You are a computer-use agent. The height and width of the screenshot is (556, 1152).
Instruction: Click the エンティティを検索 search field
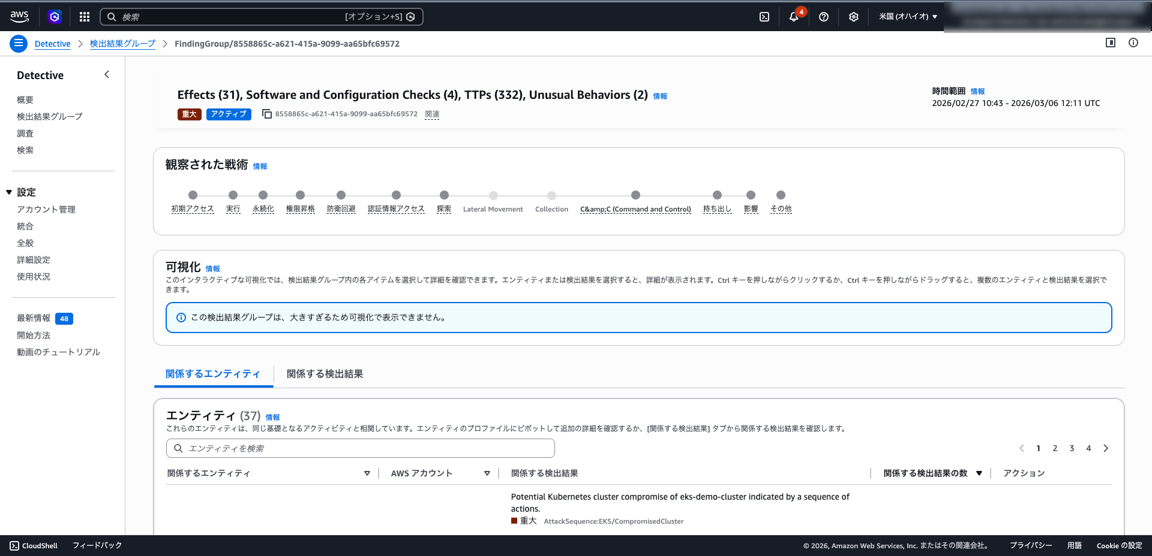[x=360, y=448]
